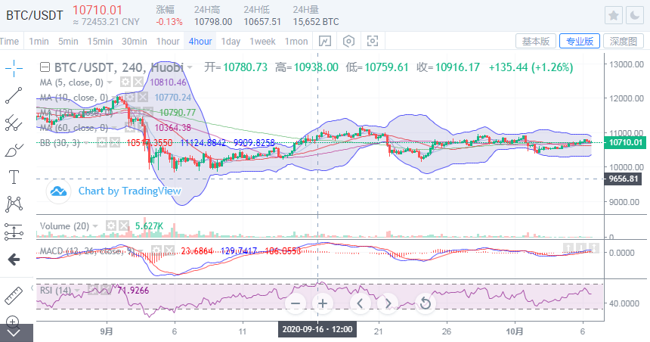The image size is (650, 342).
Task: Select the 15min interval
Action: pos(100,41)
